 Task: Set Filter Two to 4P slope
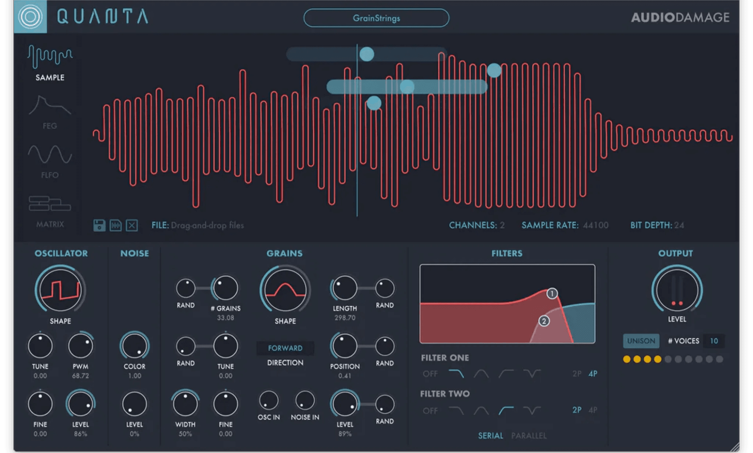593,410
